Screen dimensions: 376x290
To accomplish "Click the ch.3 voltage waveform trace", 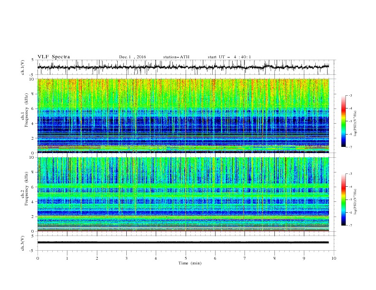I will (x=183, y=243).
